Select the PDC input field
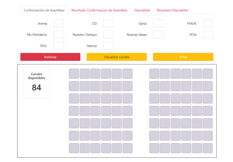Image resolution: width=233 pixels, height=162 pixels. [x=59, y=46]
